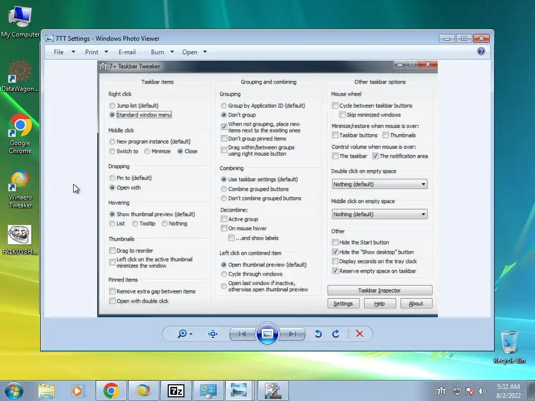This screenshot has height=401, width=535.
Task: Select the FX1KUVBH troll face desktop file
Action: [19, 240]
